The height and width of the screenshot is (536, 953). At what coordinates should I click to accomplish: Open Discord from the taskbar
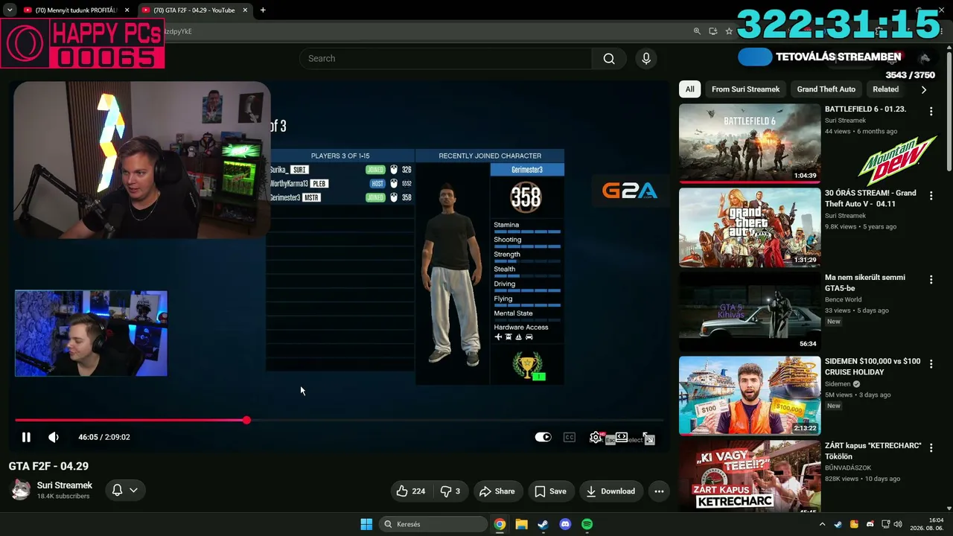click(565, 524)
